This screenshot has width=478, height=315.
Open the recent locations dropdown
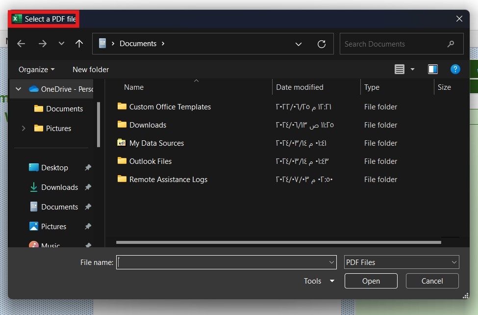pos(61,43)
